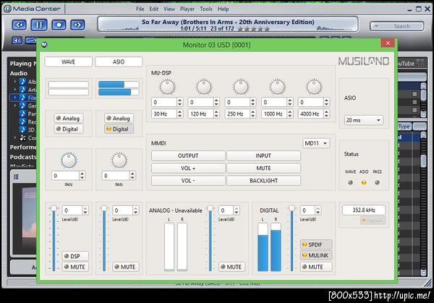Toggle the MULINK output option
The width and height of the screenshot is (434, 303).
tap(316, 255)
